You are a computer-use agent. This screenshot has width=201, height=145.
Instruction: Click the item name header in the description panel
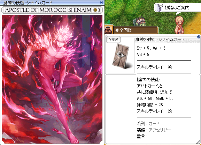pos(160,39)
